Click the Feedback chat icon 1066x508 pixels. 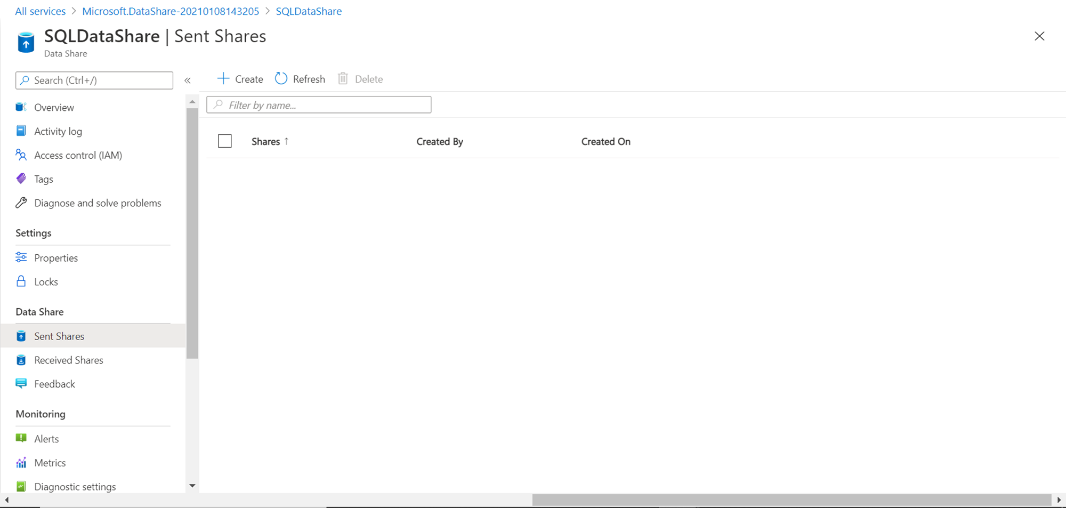(x=21, y=384)
